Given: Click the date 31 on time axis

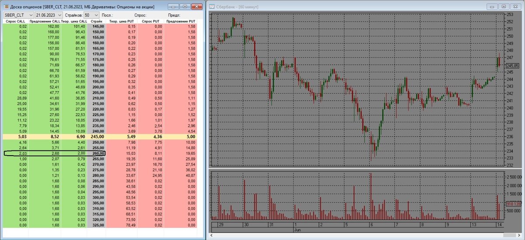Looking at the screenshot, I should click(x=271, y=225).
